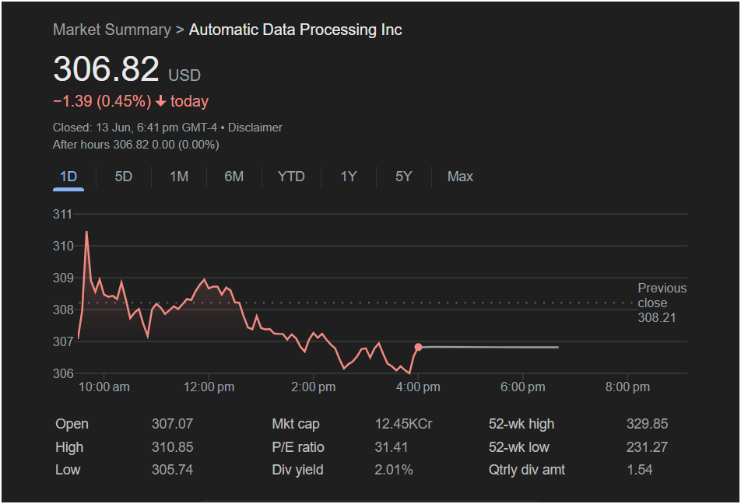The image size is (741, 504).
Task: Click the 10:00 am axis label
Action: pos(104,387)
